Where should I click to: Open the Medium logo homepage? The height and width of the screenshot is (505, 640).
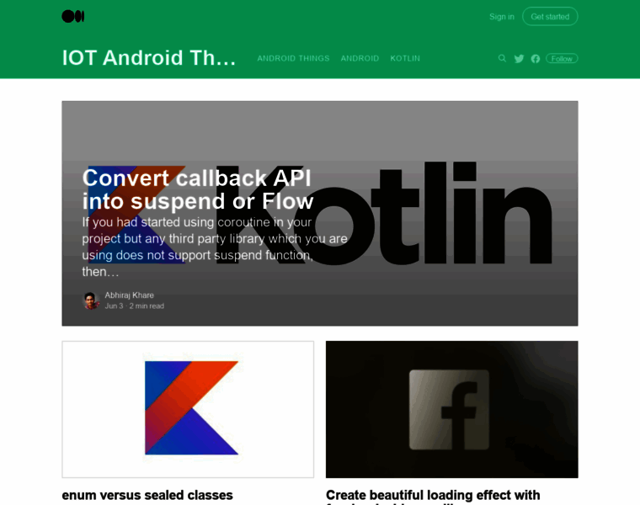pos(73,16)
